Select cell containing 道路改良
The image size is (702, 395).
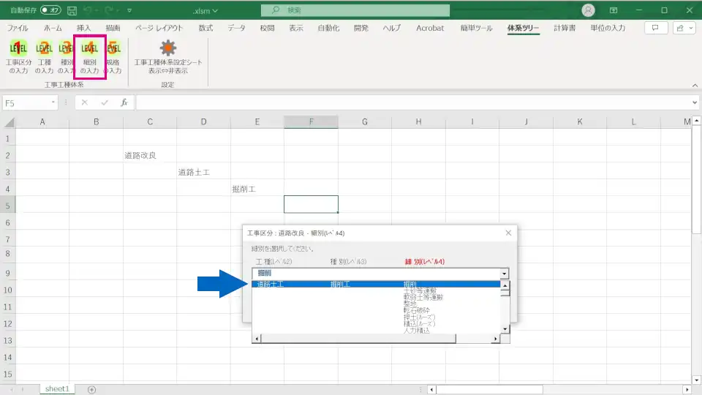[x=150, y=155]
